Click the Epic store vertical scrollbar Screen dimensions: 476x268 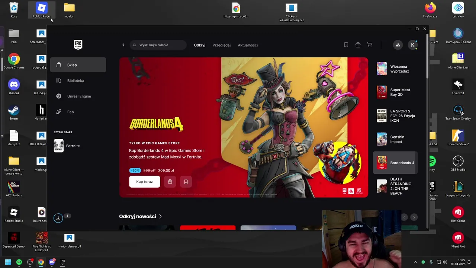(427, 56)
